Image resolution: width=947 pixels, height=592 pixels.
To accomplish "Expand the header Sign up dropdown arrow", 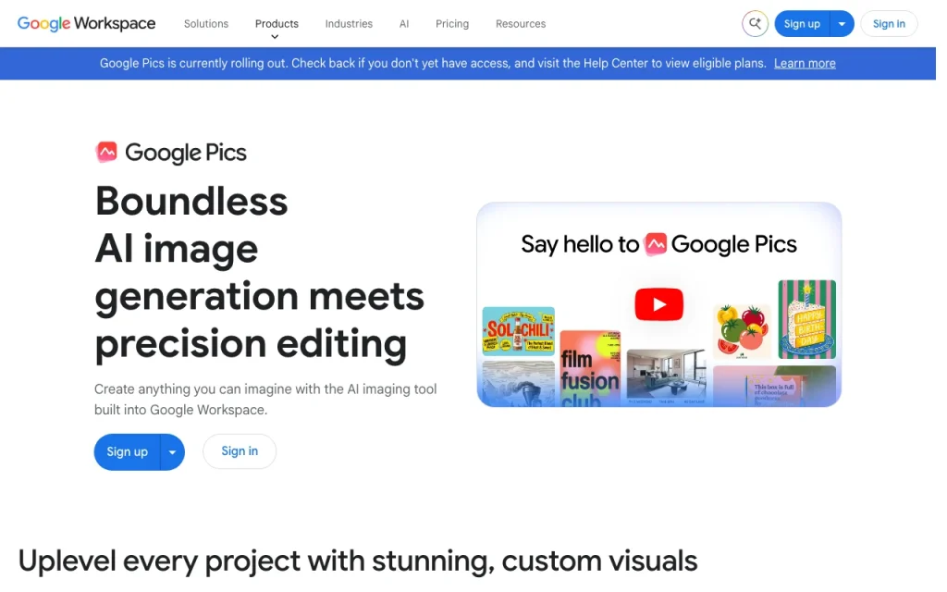I will point(842,24).
